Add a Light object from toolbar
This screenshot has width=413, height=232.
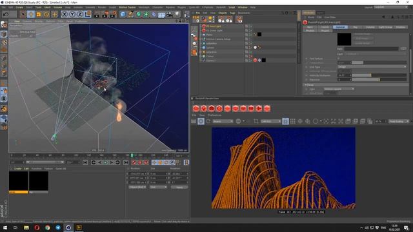(177, 14)
